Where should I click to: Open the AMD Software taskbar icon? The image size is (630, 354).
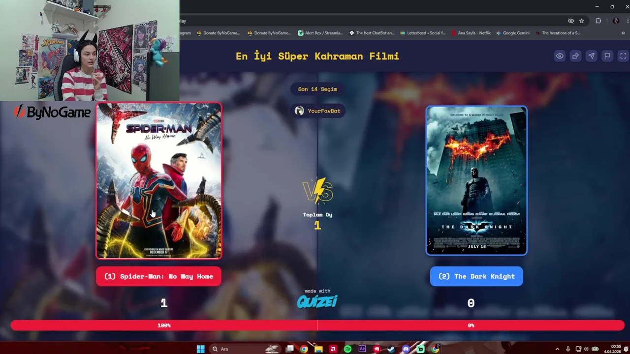(x=333, y=349)
